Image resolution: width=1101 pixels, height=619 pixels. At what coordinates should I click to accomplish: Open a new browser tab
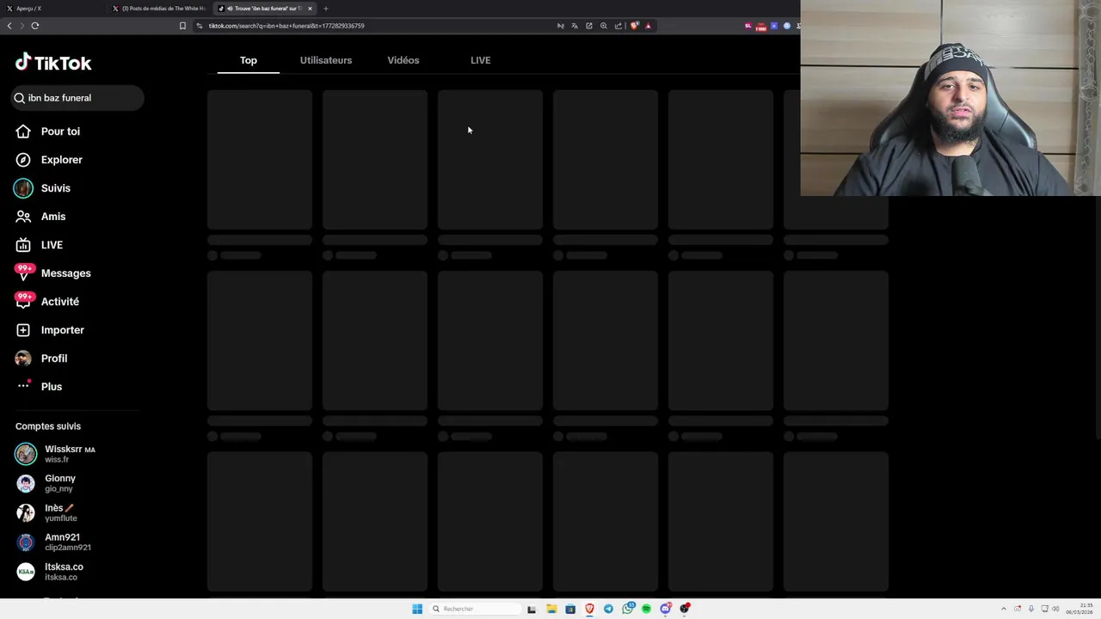click(x=326, y=9)
